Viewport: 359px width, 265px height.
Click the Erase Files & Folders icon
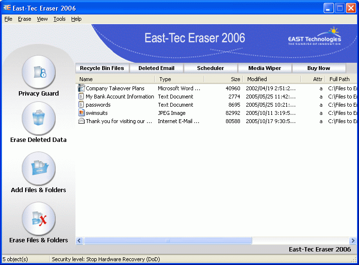[x=39, y=219]
